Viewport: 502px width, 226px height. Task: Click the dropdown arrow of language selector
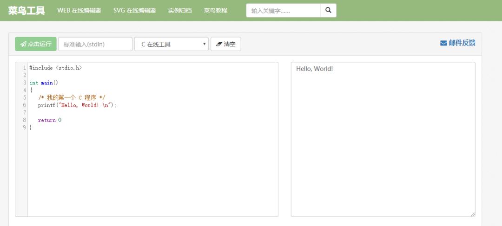coord(204,44)
